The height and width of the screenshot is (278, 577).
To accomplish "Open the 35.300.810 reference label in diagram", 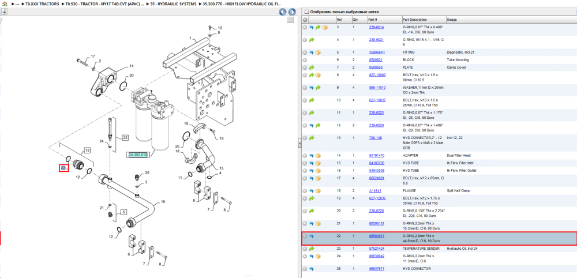I will click(138, 155).
